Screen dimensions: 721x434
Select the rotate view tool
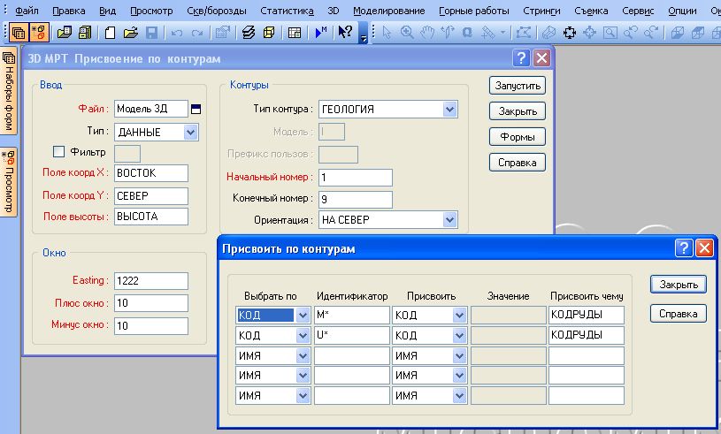point(448,33)
